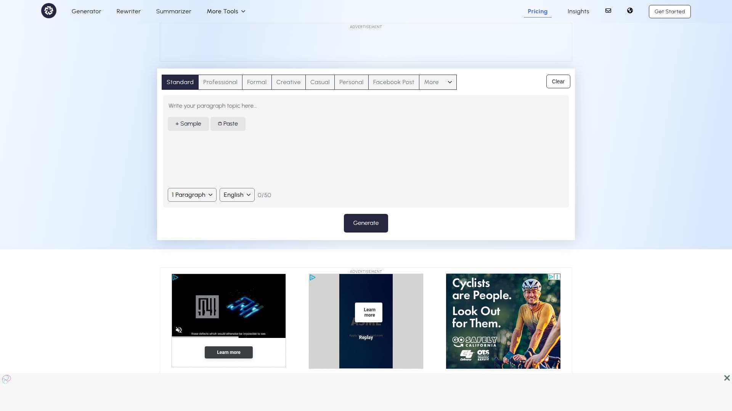Viewport: 732px width, 411px height.
Task: Open the Rewriter page
Action: [x=128, y=11]
